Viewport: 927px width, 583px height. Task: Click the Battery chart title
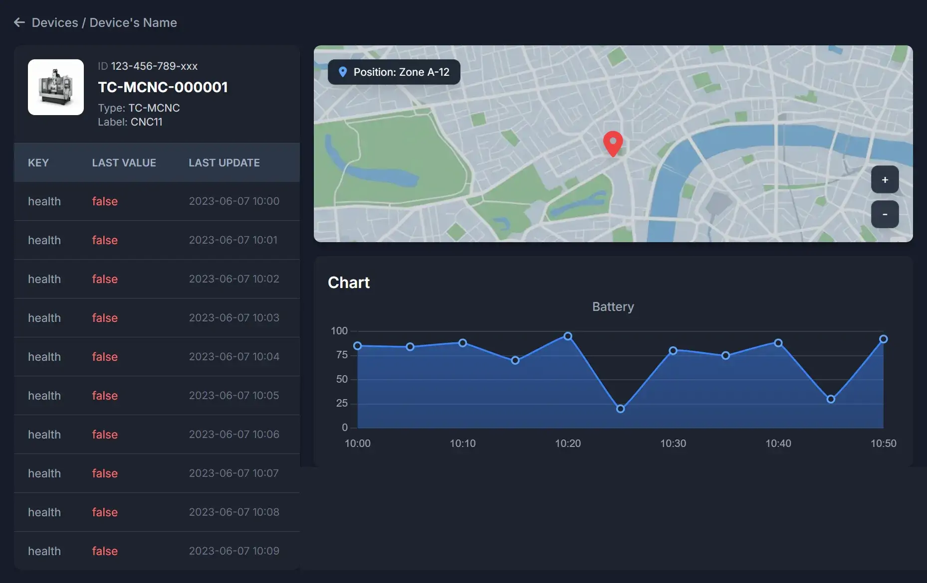[x=613, y=306]
